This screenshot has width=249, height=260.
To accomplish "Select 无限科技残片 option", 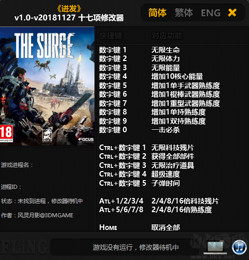I will pyautogui.click(x=173, y=148).
